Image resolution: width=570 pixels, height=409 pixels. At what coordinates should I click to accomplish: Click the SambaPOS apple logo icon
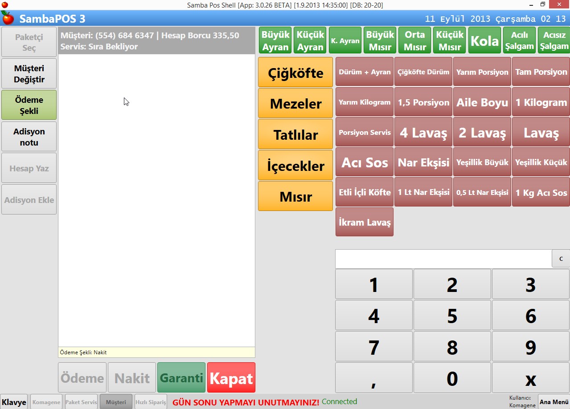pos(8,18)
